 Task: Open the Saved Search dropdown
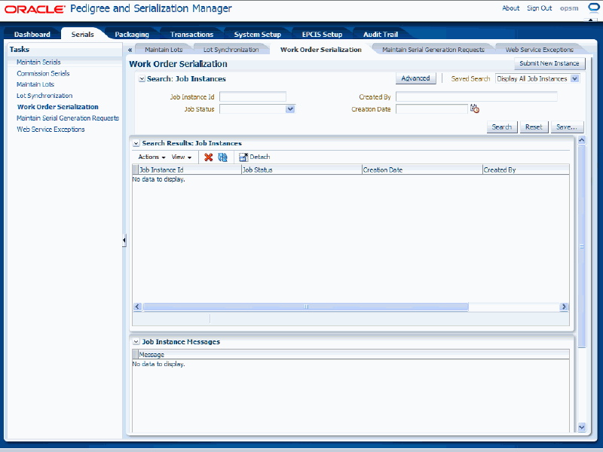(x=575, y=78)
